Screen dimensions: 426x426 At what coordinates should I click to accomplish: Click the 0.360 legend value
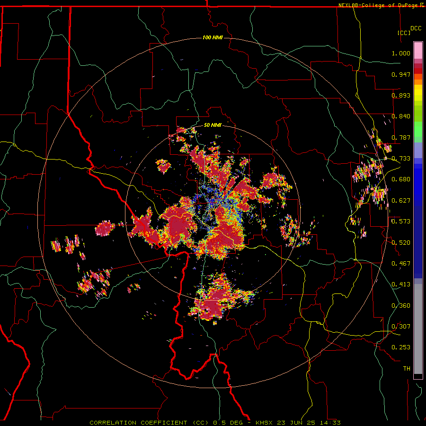[401, 306]
